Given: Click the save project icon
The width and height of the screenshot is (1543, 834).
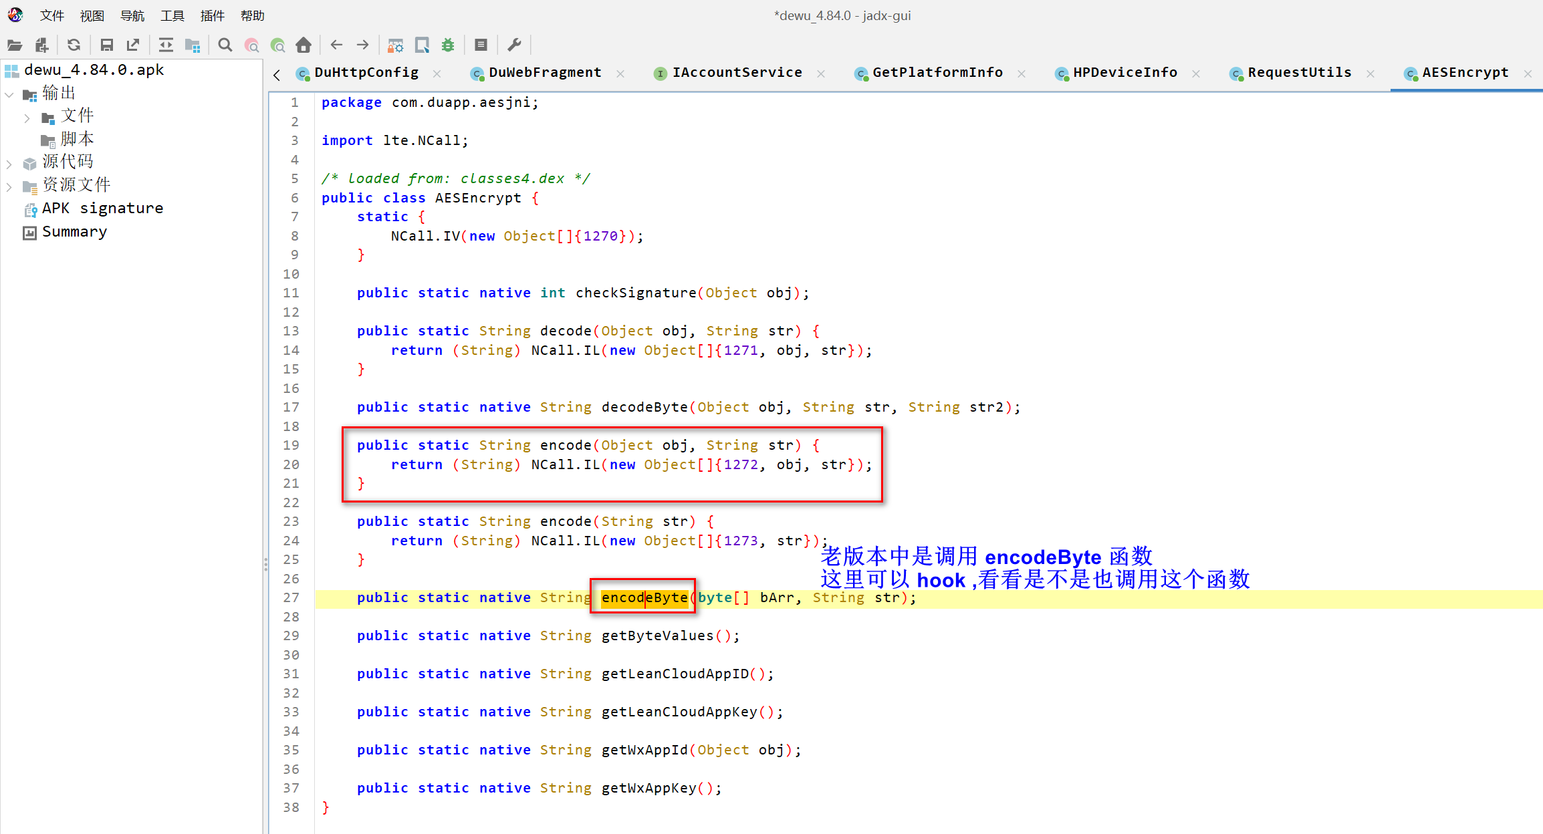Looking at the screenshot, I should (106, 45).
